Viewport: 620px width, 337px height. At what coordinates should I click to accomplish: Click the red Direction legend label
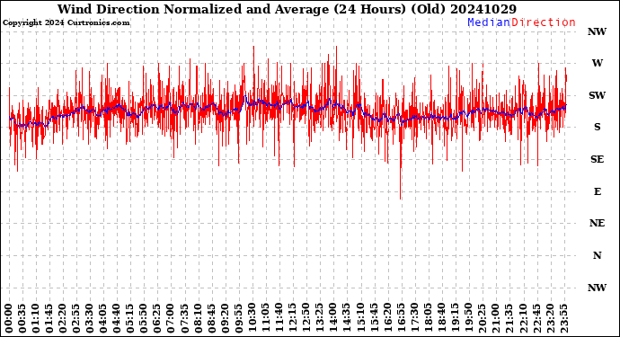544,22
